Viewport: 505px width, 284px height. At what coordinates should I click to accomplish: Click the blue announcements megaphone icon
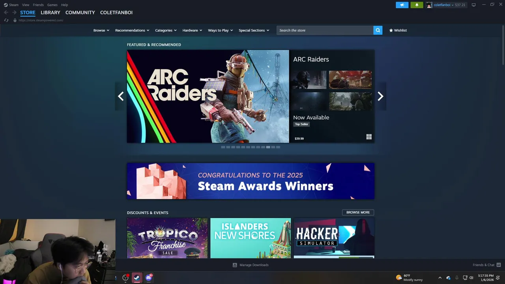(402, 5)
